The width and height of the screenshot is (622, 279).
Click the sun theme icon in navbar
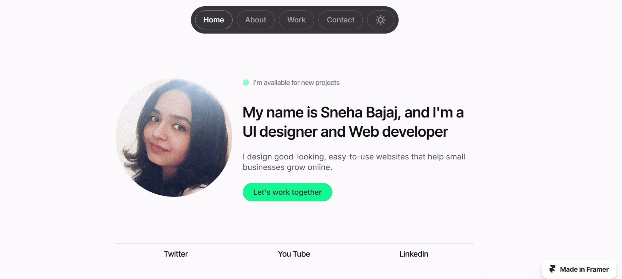[381, 20]
